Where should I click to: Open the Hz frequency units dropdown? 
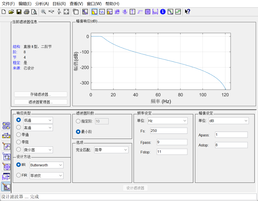coord(167,121)
